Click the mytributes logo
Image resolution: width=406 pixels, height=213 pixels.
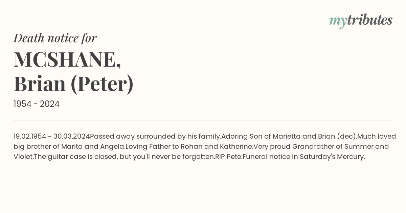coord(361,21)
